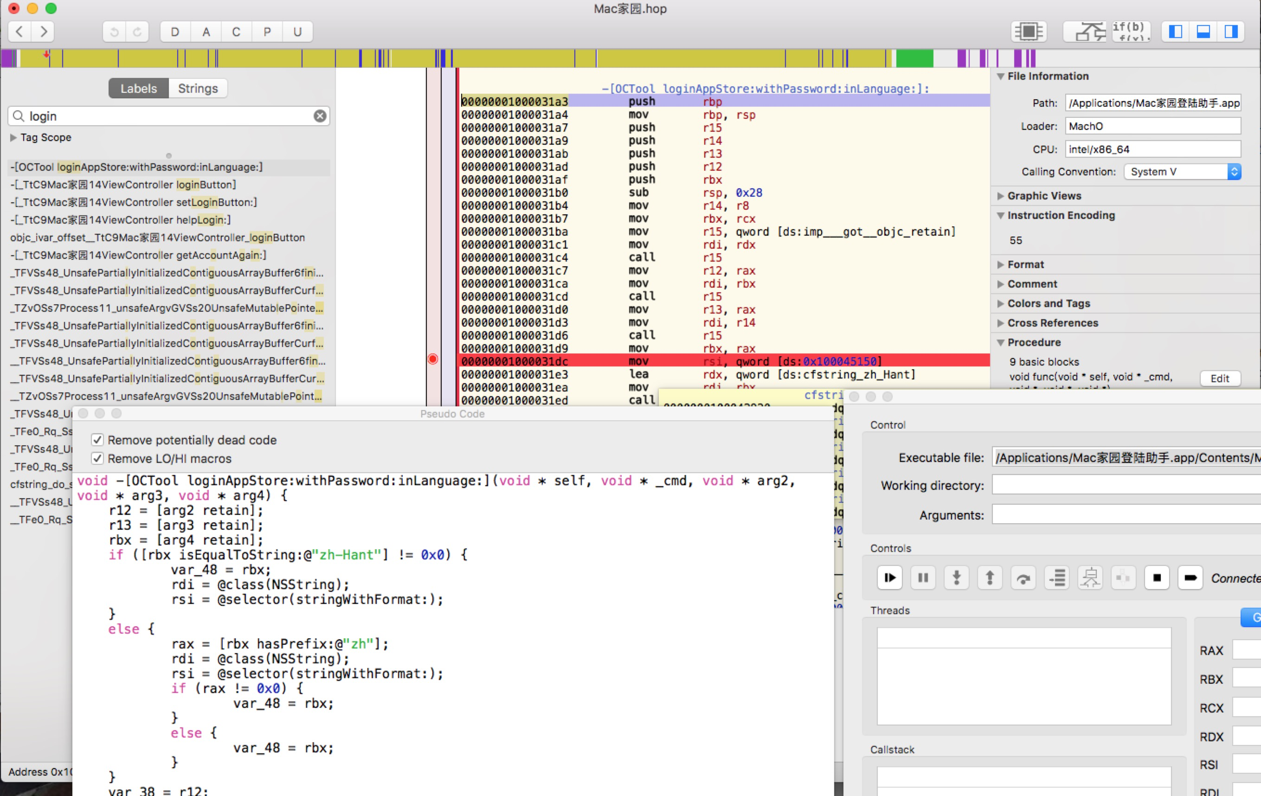Click the Step Into debugger icon

956,578
